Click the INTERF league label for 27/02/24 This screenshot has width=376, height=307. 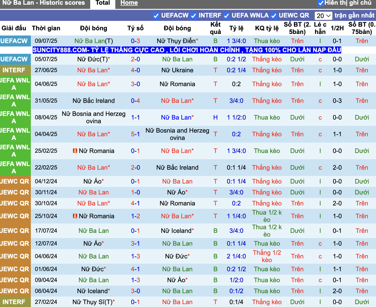coord(14,302)
